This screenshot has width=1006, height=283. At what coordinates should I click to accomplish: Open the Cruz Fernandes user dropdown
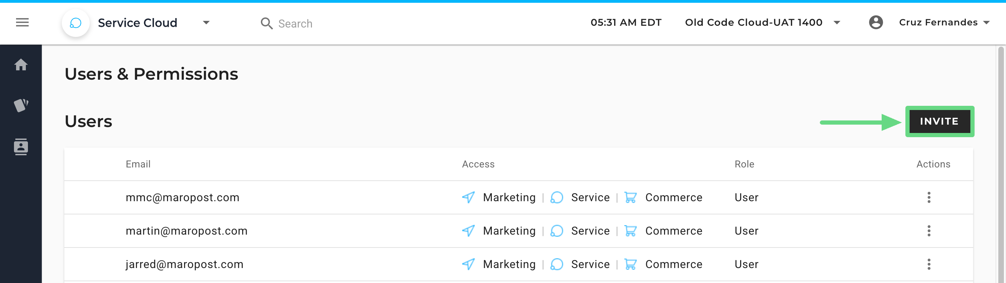986,23
